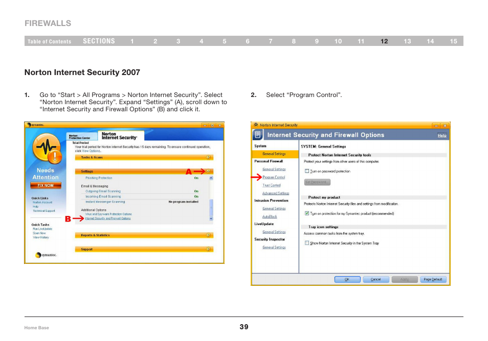The height and width of the screenshot is (341, 488).
Task: Expand the Reports & Statistics section
Action: [x=208, y=235]
